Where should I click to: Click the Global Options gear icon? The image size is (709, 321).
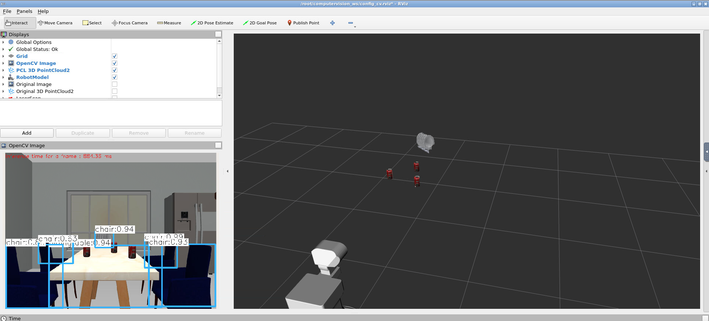pyautogui.click(x=11, y=42)
